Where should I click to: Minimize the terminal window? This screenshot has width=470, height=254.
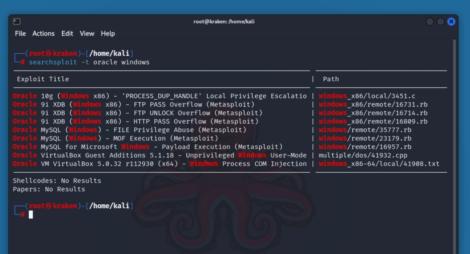[x=429, y=21]
